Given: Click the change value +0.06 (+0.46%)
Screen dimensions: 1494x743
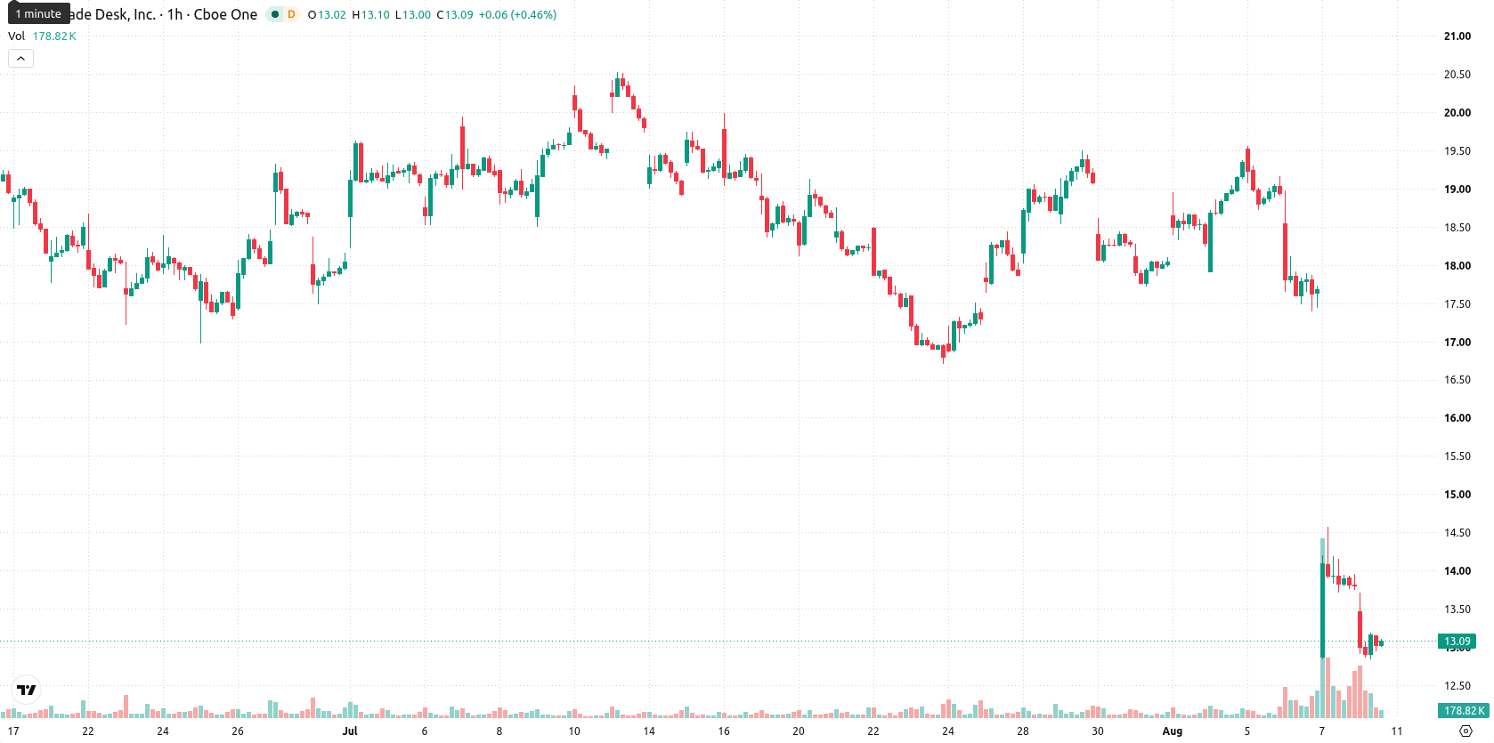Looking at the screenshot, I should (x=517, y=15).
